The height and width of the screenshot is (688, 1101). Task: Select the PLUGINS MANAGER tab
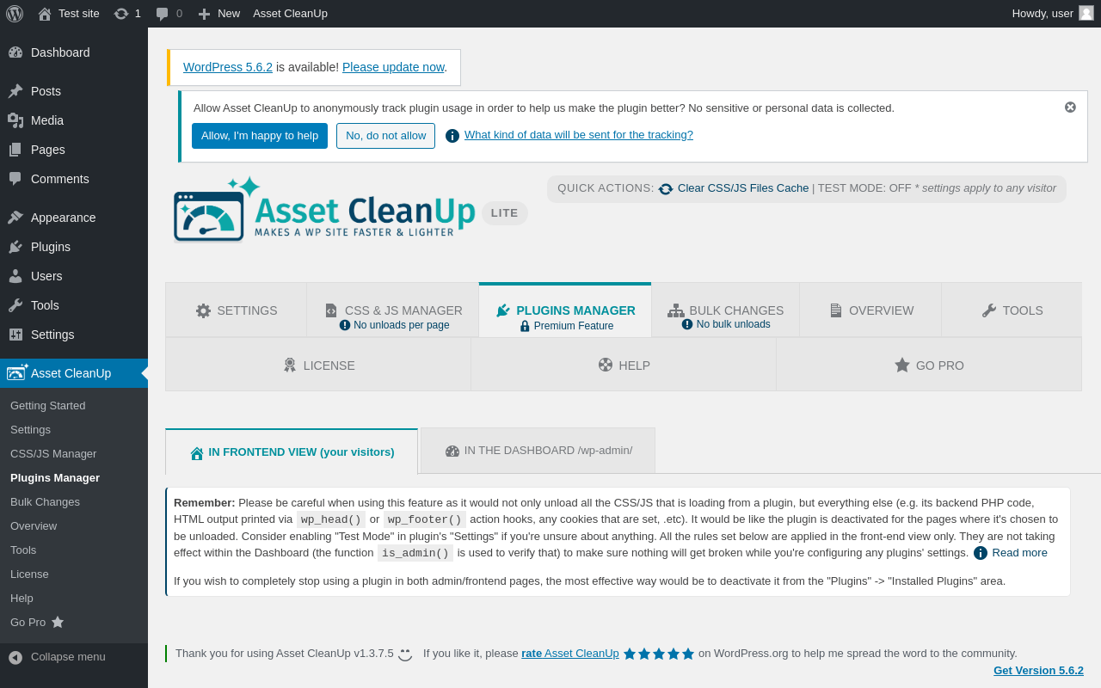pyautogui.click(x=565, y=310)
